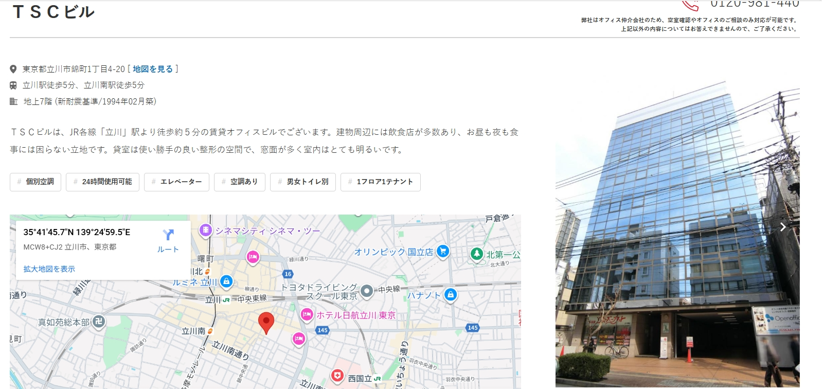
Task: Click the 北第一公園 green park marker
Action: coord(477,254)
